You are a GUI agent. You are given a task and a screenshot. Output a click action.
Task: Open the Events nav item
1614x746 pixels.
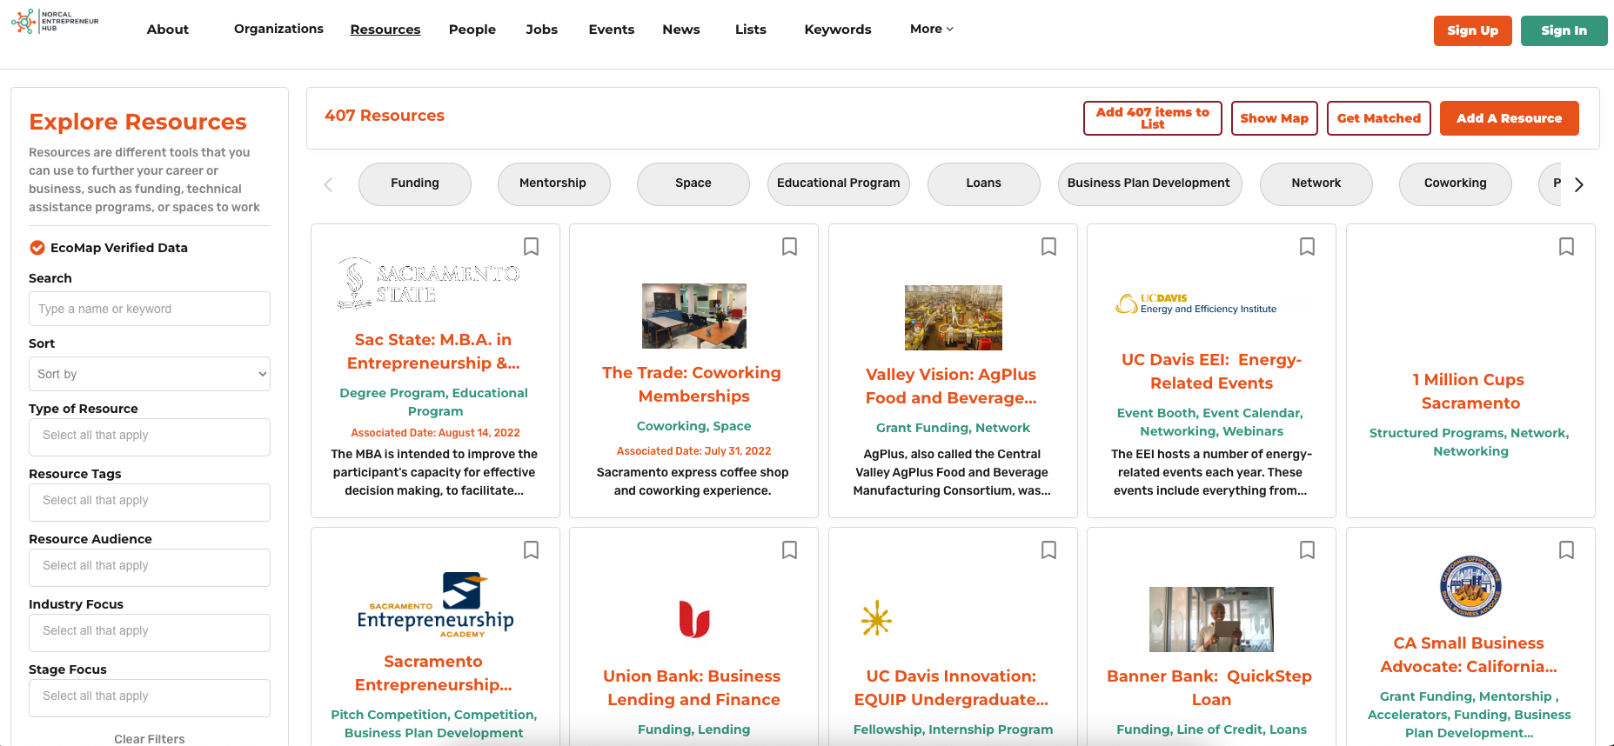(612, 30)
